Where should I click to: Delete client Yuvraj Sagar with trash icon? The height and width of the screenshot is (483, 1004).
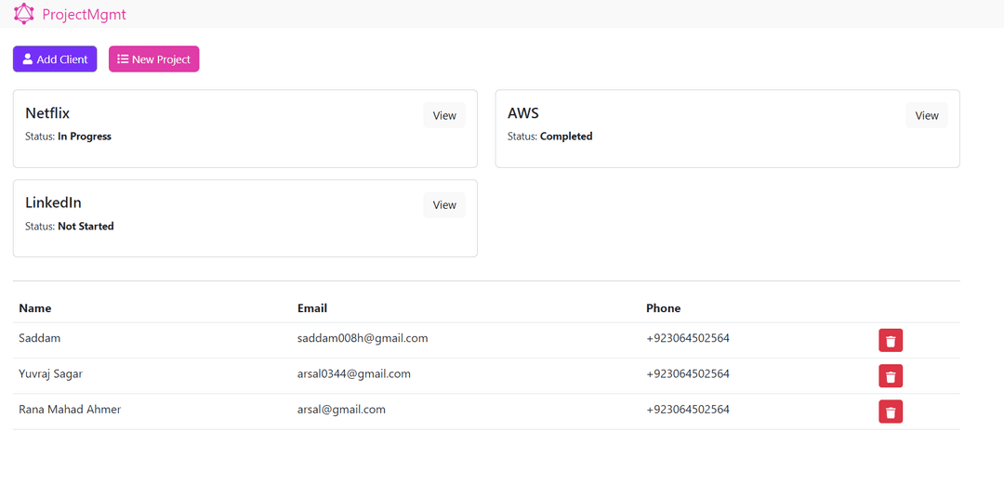click(891, 376)
